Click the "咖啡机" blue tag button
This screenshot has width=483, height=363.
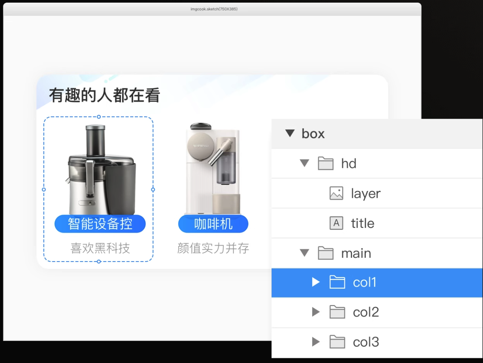[213, 223]
